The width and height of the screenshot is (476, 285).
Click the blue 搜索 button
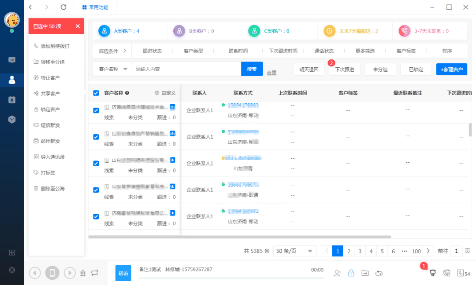[252, 69]
